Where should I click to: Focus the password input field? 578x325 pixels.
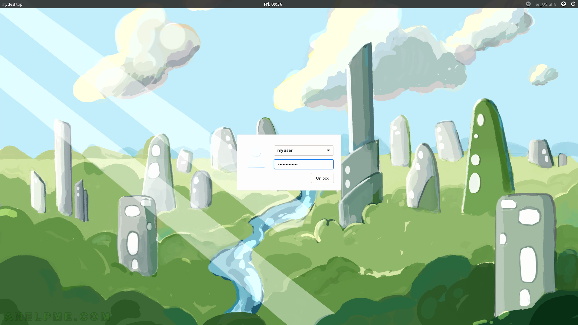(303, 164)
